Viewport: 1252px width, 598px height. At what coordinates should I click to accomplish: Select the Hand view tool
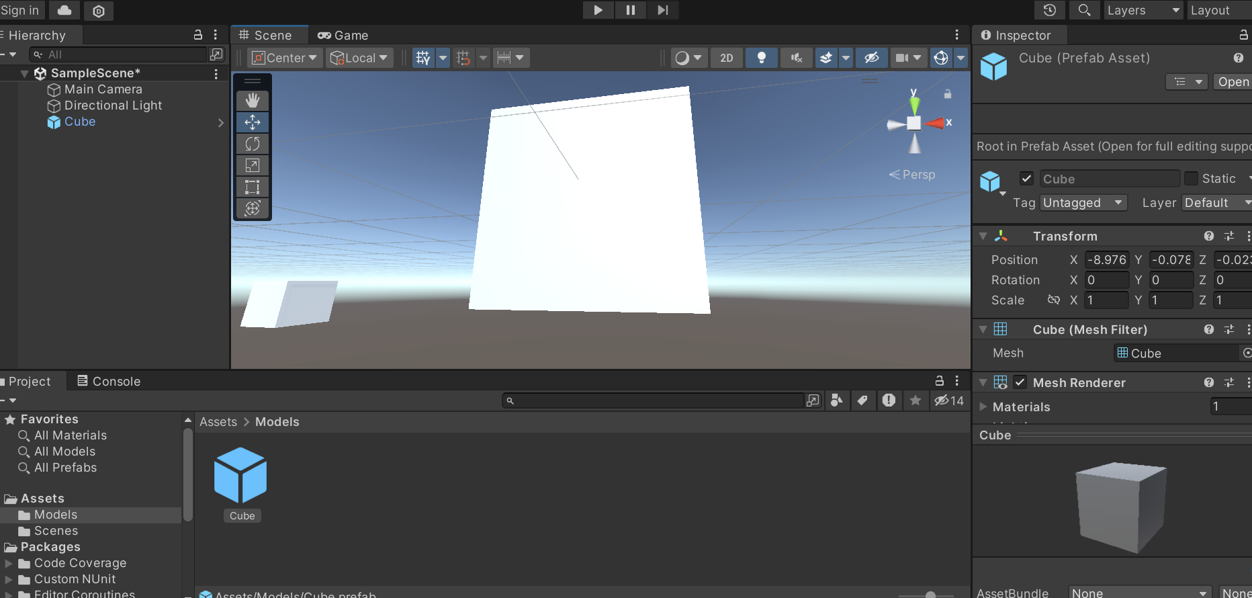(253, 101)
